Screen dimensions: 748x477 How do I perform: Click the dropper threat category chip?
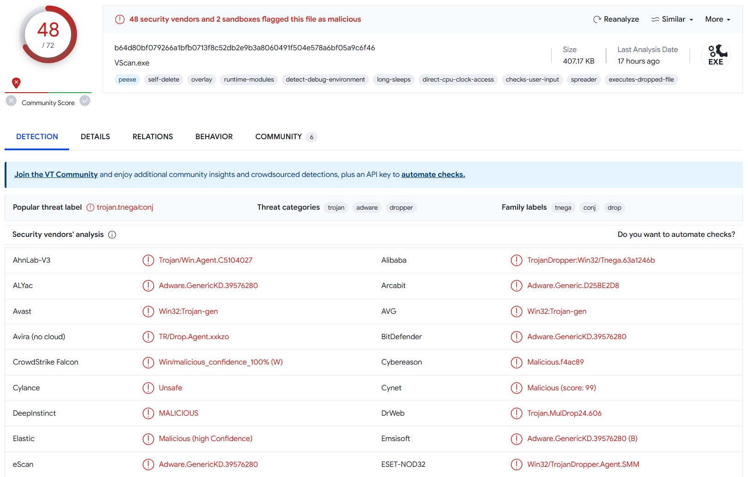tap(401, 208)
